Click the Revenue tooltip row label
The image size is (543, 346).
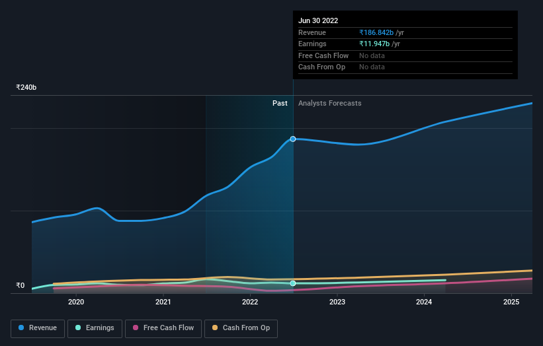(x=312, y=32)
